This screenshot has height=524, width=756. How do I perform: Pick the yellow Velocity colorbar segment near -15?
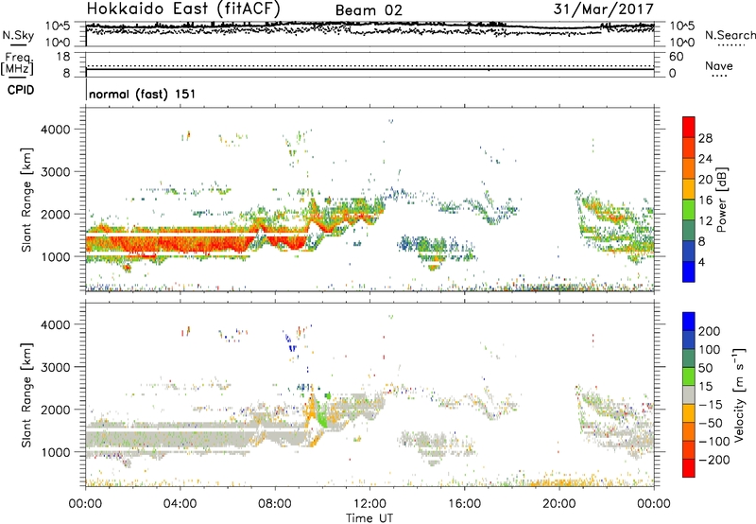pos(689,413)
